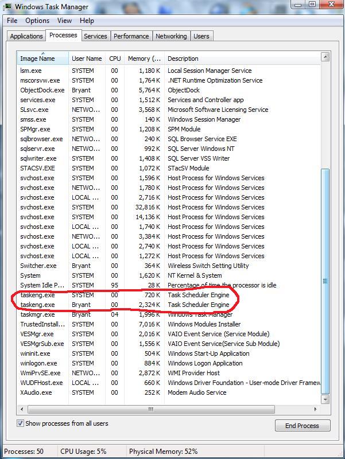Select the System process row
345x459 pixels.
click(169, 275)
